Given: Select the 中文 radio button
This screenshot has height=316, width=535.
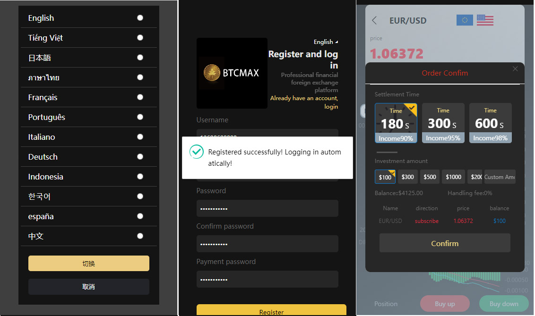Looking at the screenshot, I should [x=140, y=236].
